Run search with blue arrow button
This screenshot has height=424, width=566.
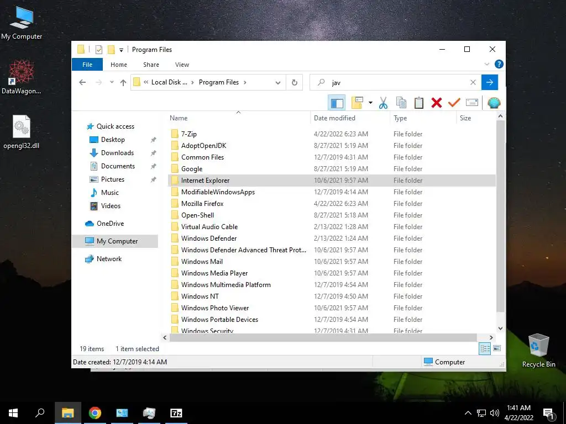coord(490,83)
